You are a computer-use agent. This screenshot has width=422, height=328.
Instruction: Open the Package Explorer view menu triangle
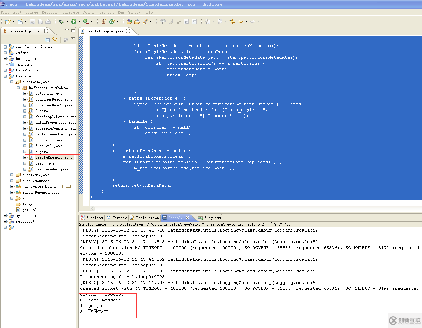[73, 39]
